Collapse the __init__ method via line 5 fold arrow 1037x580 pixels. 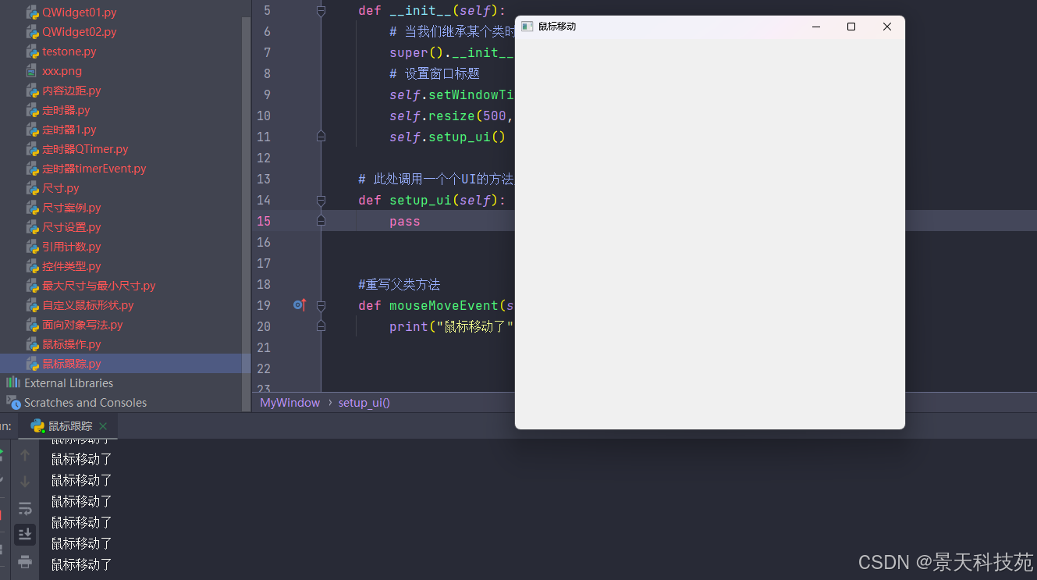click(x=320, y=10)
